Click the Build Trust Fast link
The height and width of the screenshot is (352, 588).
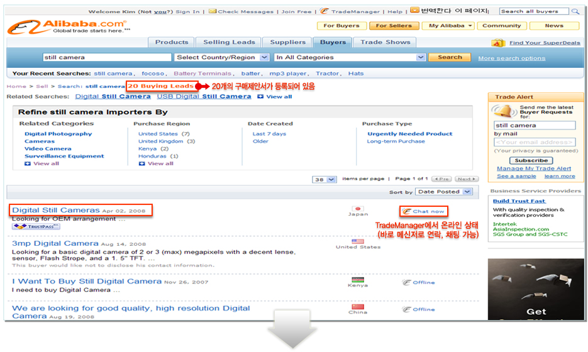[519, 201]
